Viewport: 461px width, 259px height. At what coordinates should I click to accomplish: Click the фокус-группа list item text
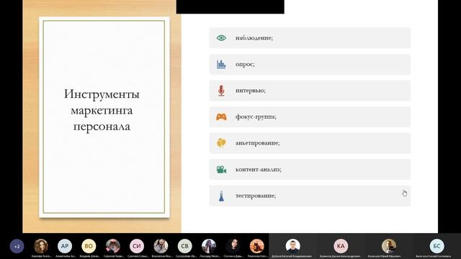click(256, 117)
